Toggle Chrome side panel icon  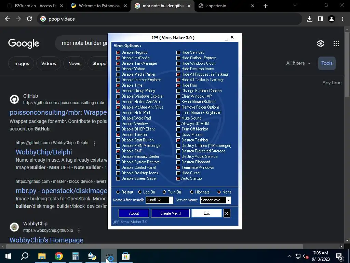[321, 19]
